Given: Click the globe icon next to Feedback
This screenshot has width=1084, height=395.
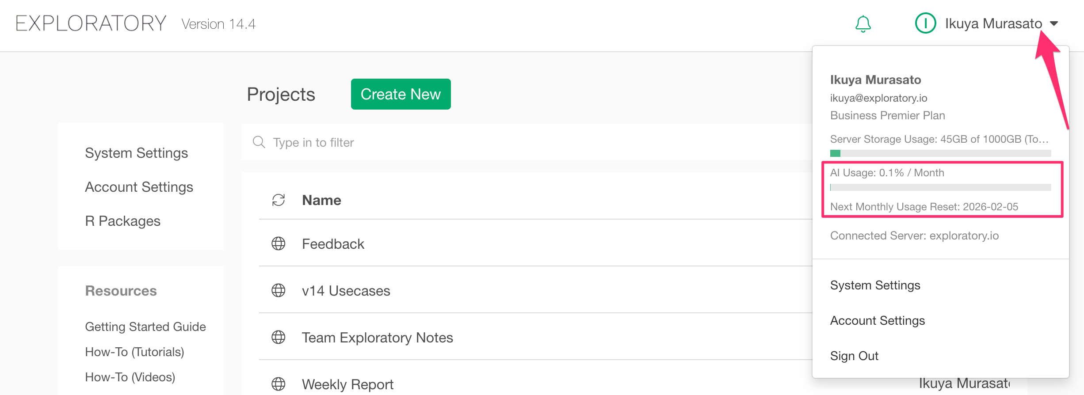Looking at the screenshot, I should [279, 243].
